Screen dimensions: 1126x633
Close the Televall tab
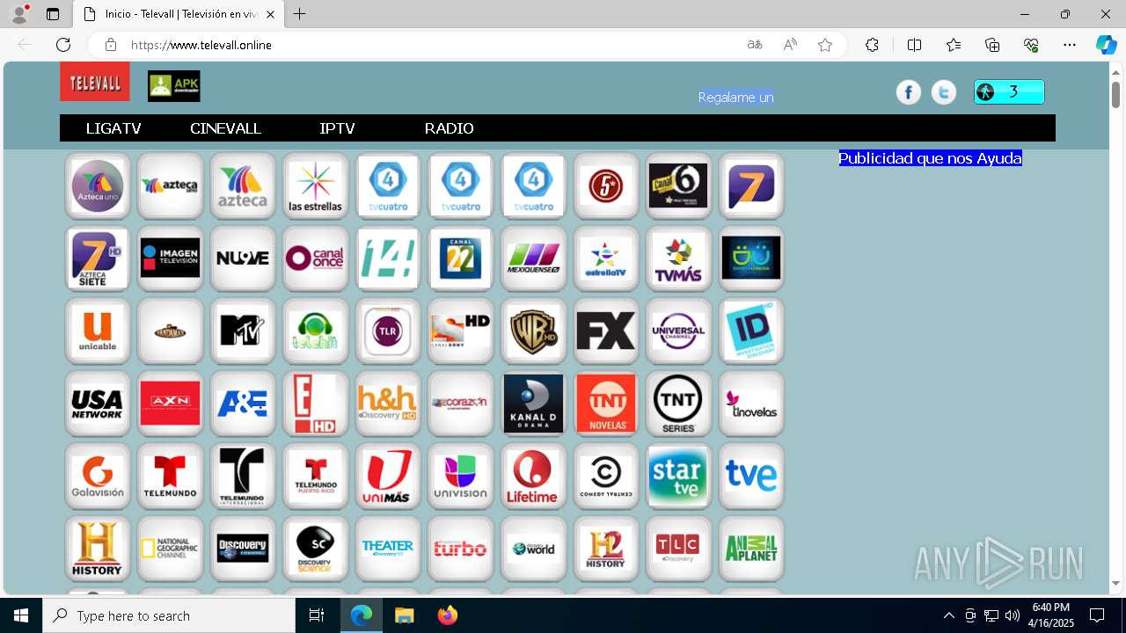tap(269, 14)
